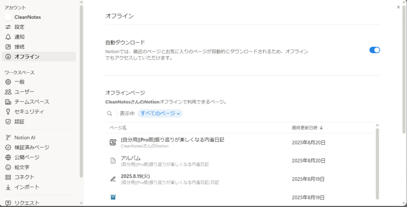Screen dimensions: 407x207
Task: Open the 絵文字 smiley icon
Action: pyautogui.click(x=8, y=167)
